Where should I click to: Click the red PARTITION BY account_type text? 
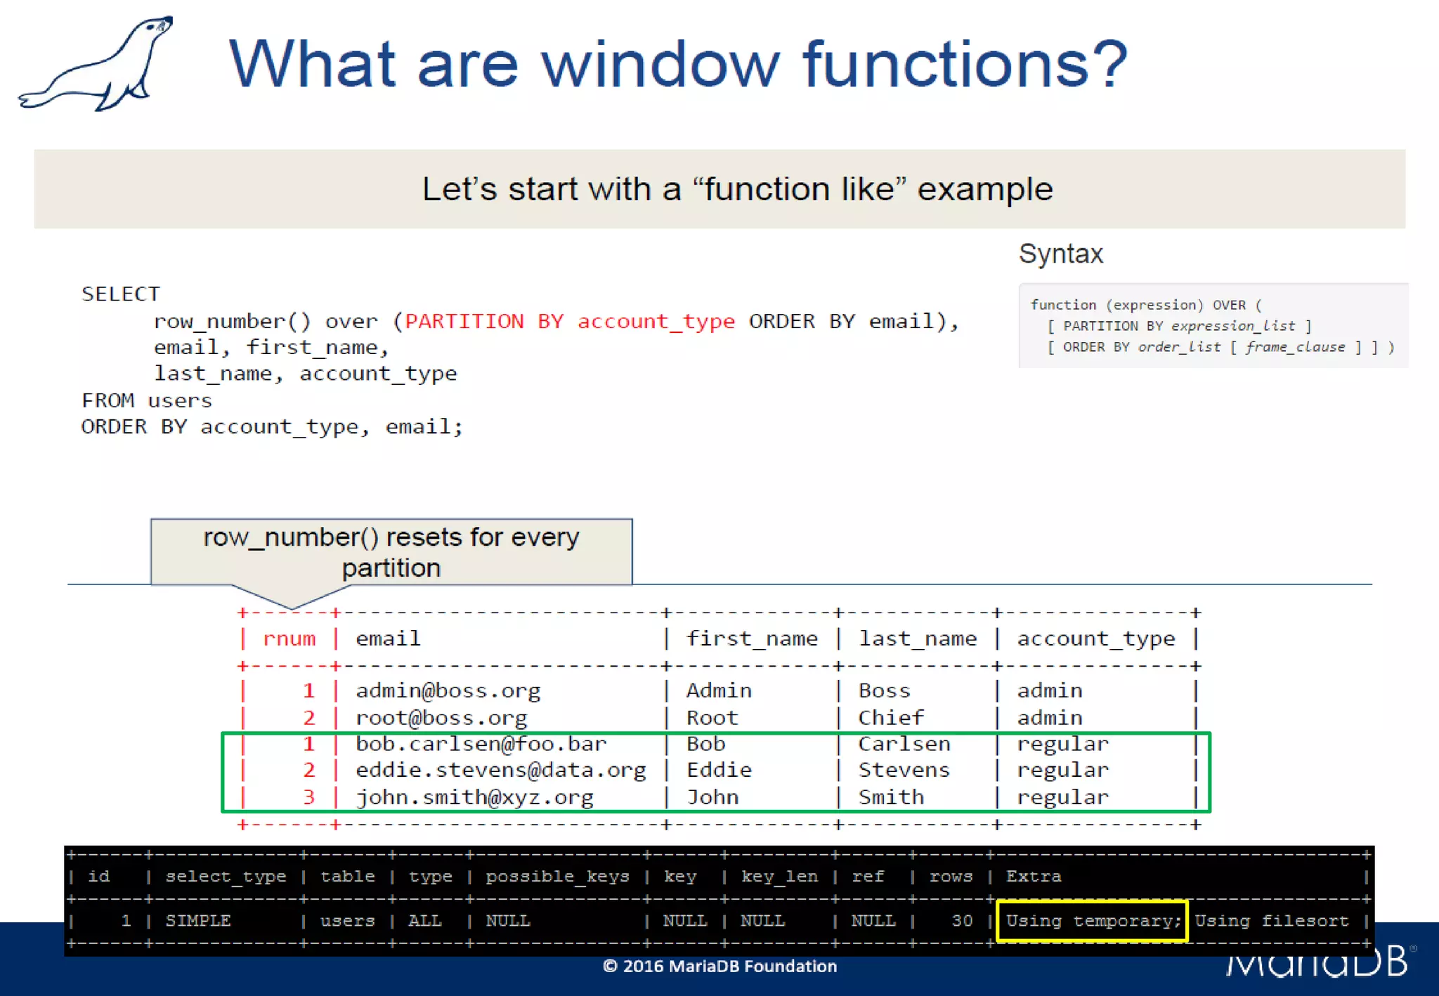point(570,322)
